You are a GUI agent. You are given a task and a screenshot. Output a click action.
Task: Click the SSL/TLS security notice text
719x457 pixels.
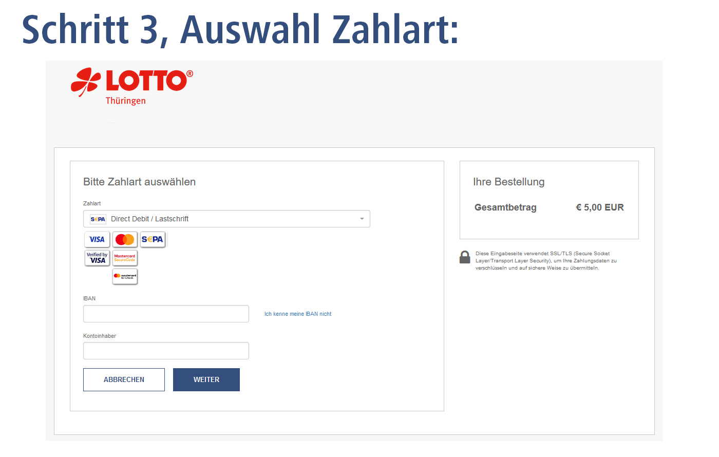tap(546, 261)
